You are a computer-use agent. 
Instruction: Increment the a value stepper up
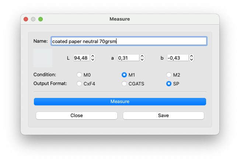pyautogui.click(x=142, y=56)
